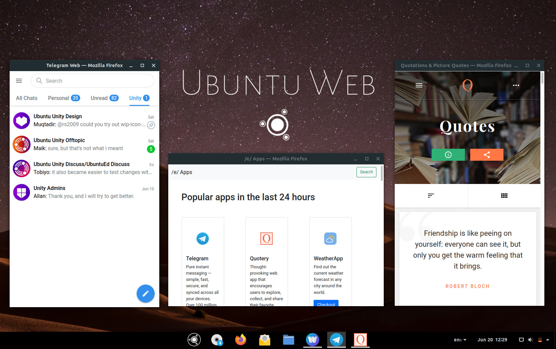The height and width of the screenshot is (349, 556).
Task: Open the Quotery app card icon
Action: (266, 238)
